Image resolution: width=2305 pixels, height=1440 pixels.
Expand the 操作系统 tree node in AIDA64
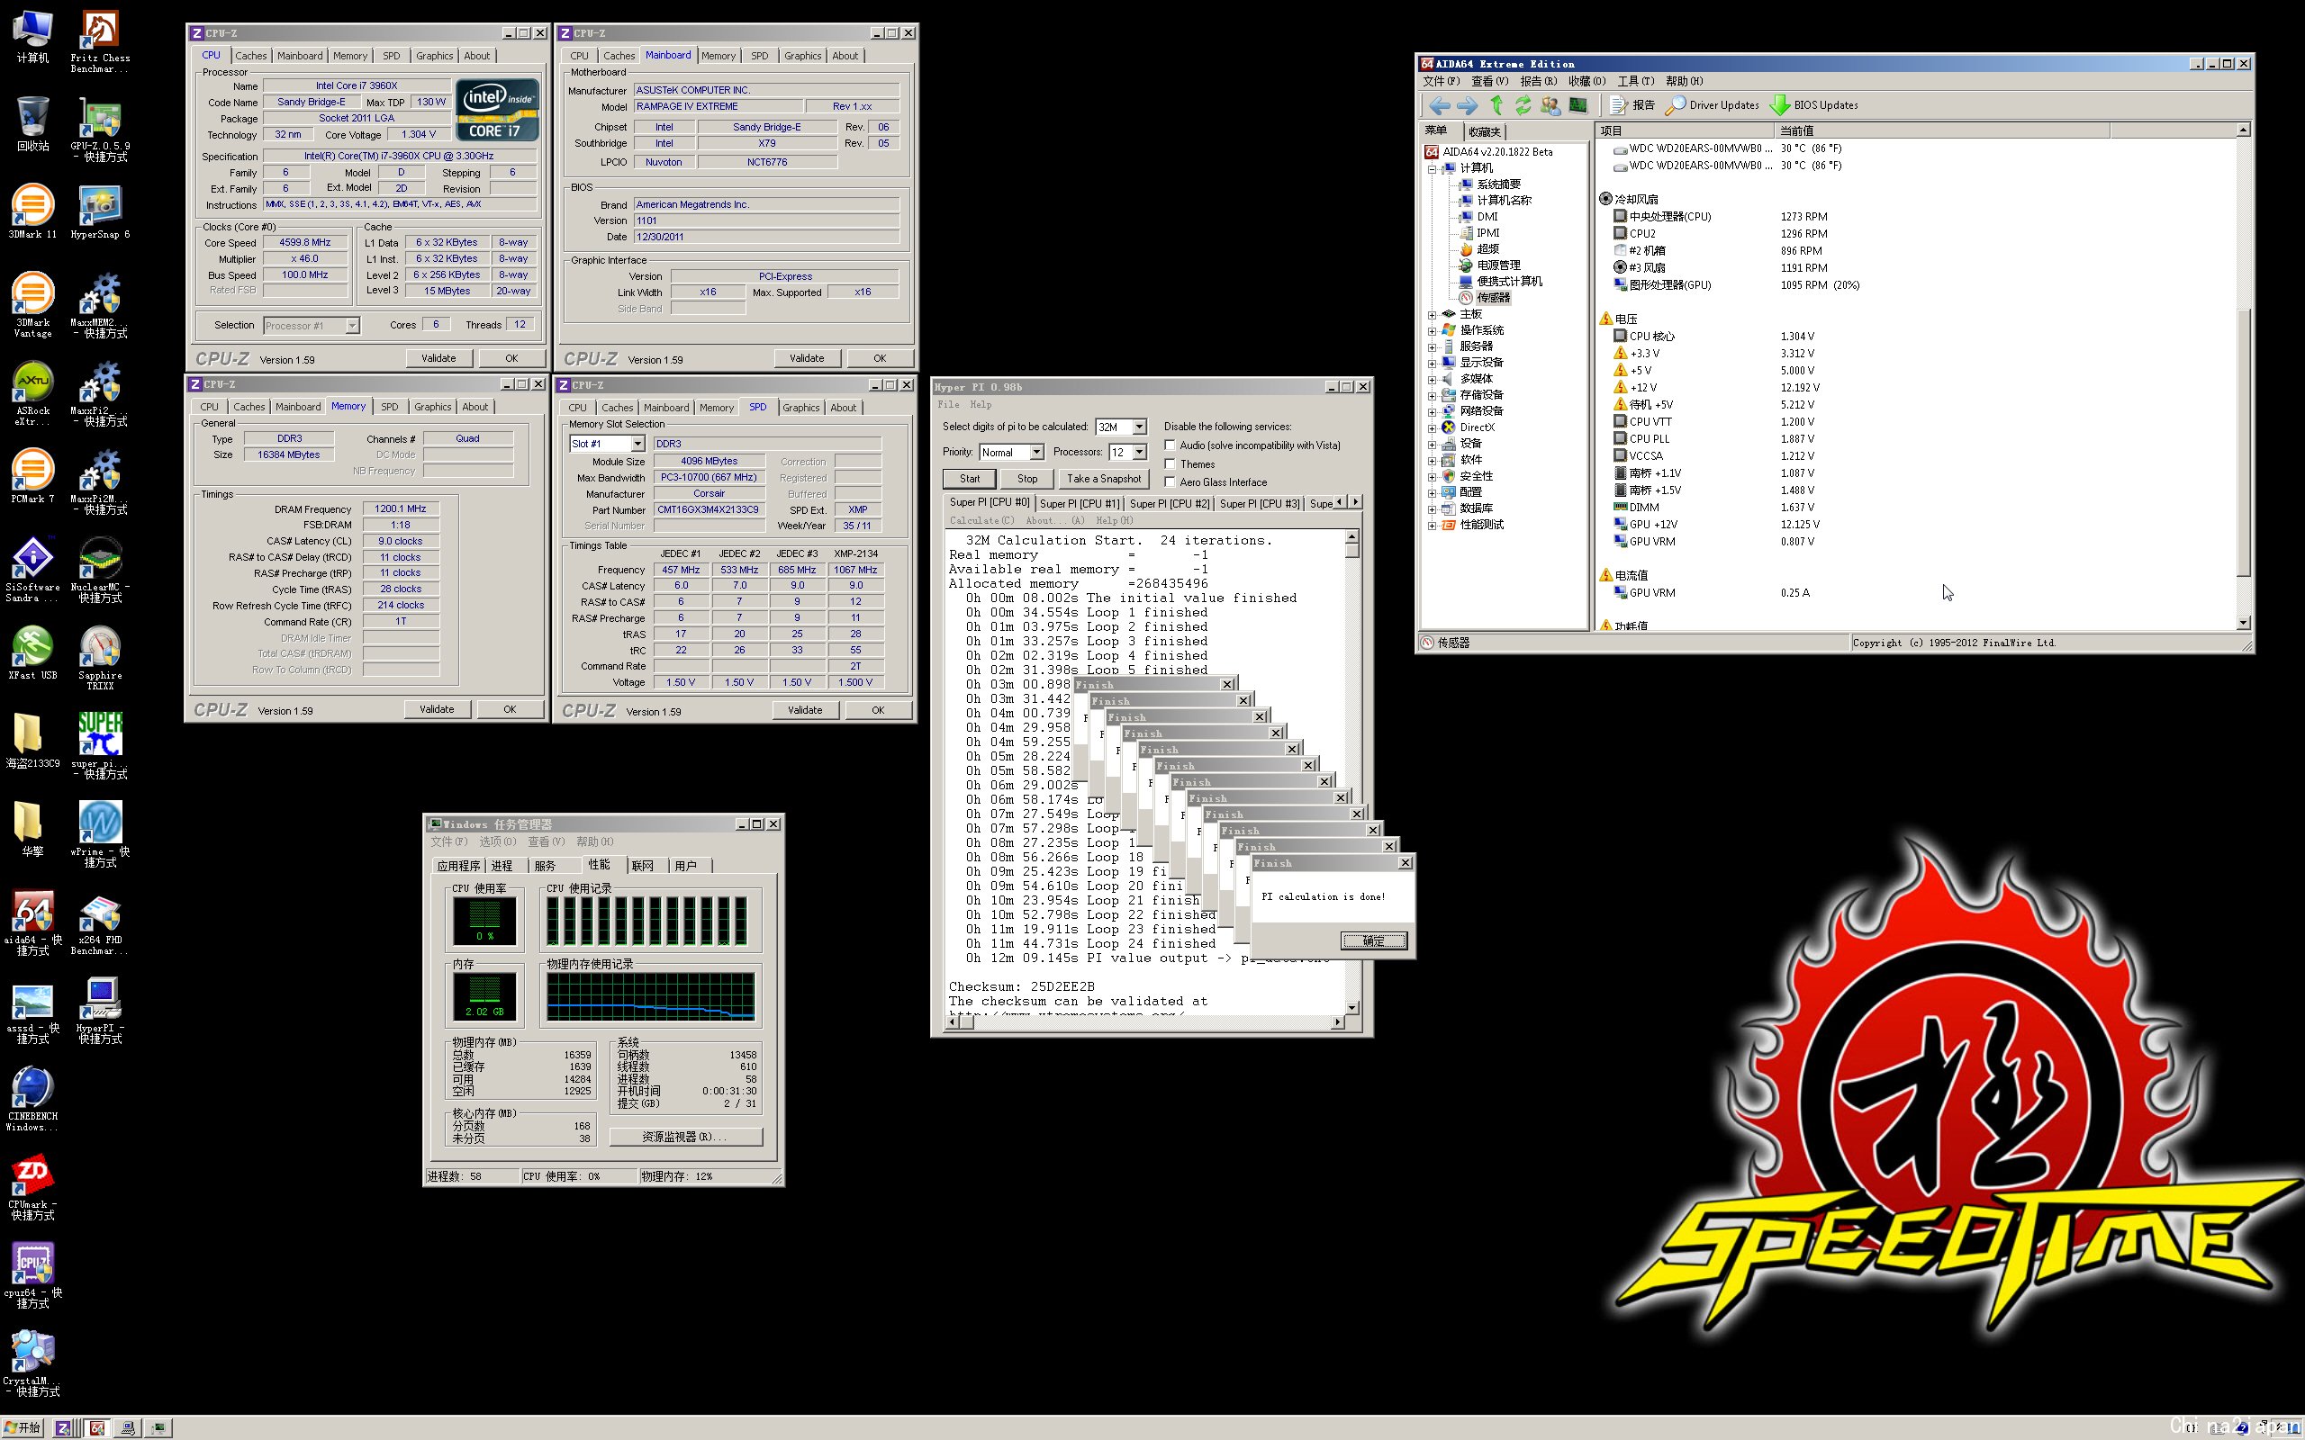click(x=1432, y=330)
